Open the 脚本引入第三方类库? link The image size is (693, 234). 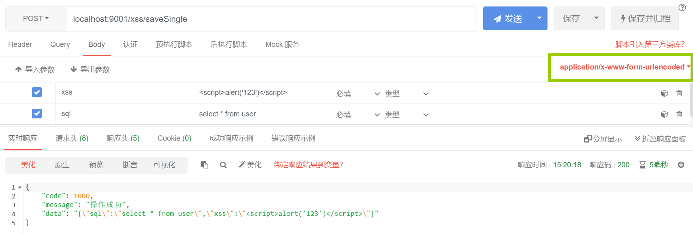[x=650, y=44]
